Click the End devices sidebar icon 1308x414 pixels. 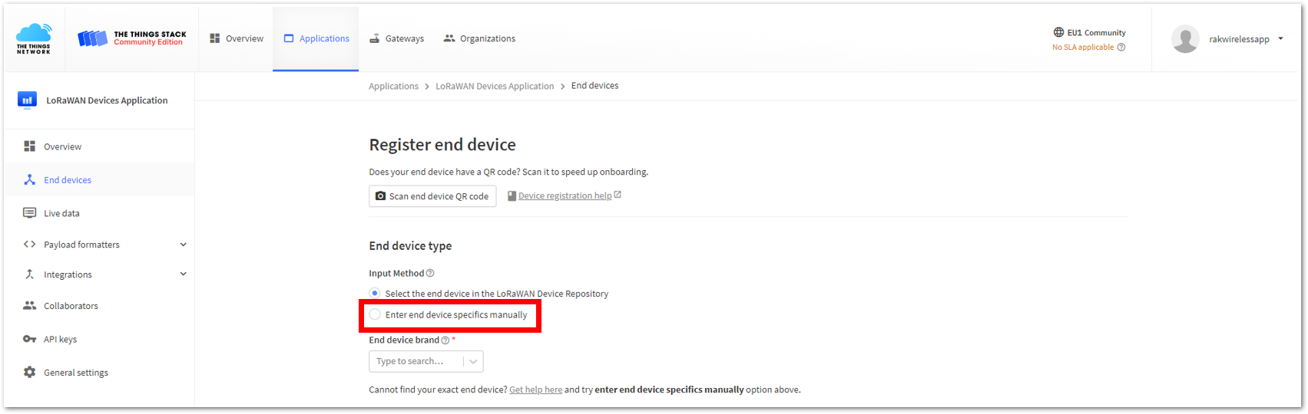click(x=29, y=179)
